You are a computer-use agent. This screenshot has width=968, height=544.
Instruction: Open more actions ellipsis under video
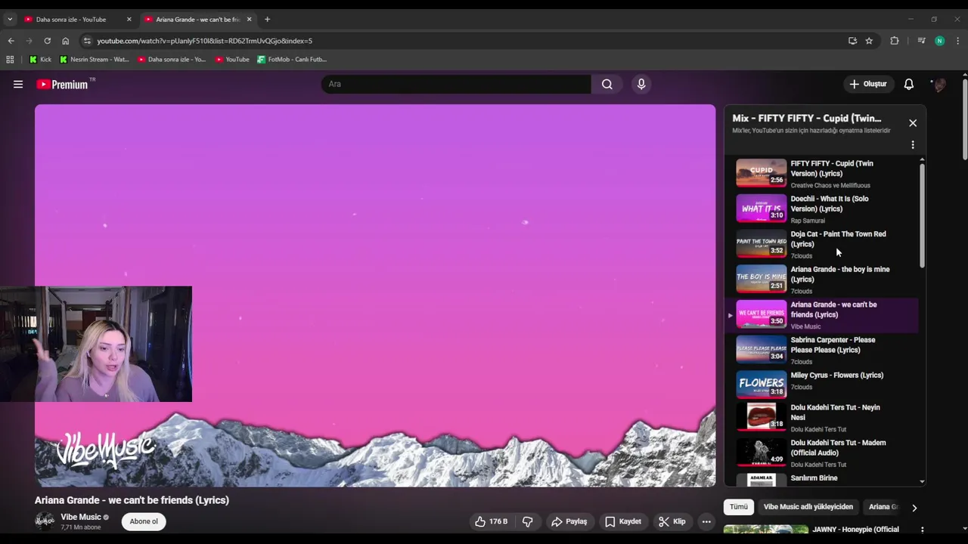tap(706, 521)
